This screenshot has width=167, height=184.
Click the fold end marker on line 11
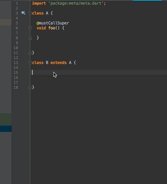pyautogui.click(x=30, y=53)
